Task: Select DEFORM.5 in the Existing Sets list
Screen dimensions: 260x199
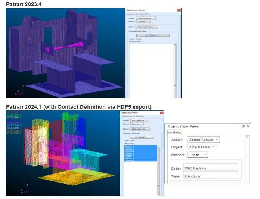Action: pos(141,153)
